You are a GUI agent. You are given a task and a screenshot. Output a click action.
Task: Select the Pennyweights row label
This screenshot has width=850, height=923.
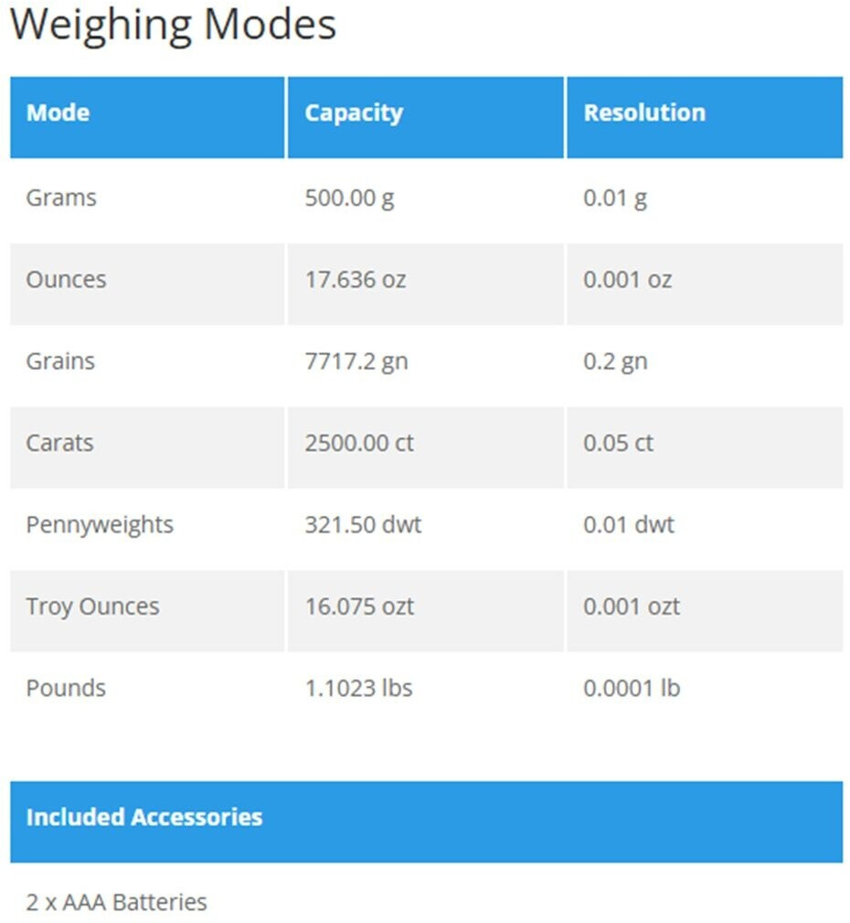point(100,524)
